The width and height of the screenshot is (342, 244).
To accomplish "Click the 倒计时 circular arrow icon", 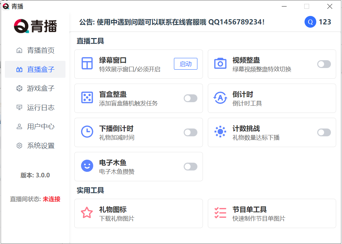I will click(220, 98).
